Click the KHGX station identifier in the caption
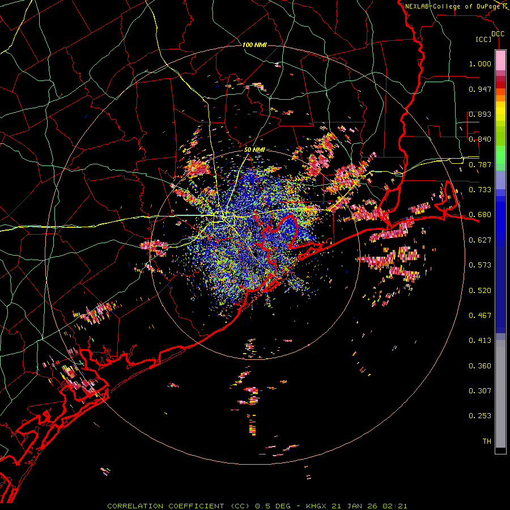The width and height of the screenshot is (510, 510). (x=317, y=506)
